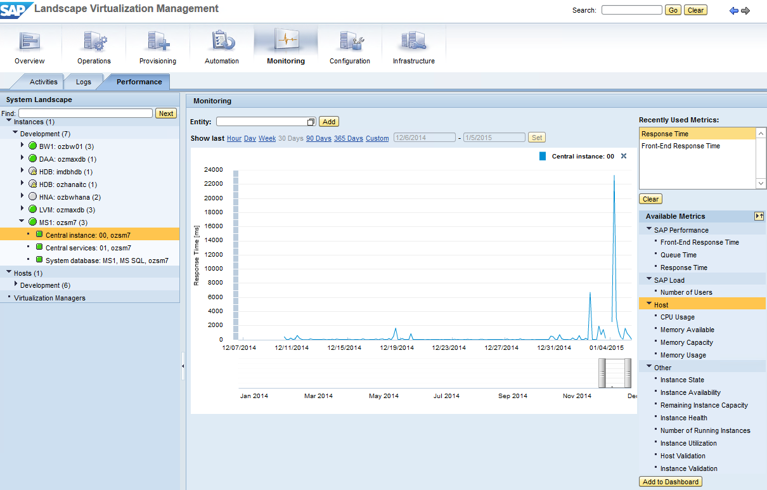Collapse the MS1: ozsm7 tree node
This screenshot has height=490, width=767.
click(22, 221)
